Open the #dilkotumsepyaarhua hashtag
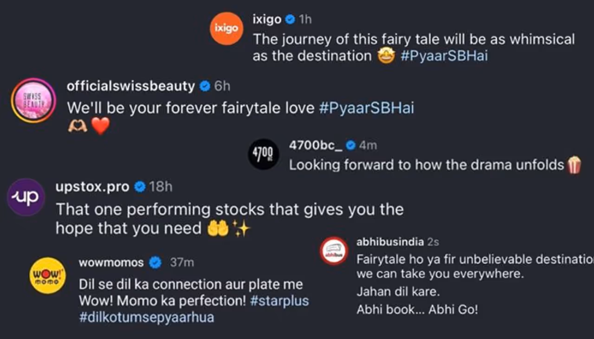This screenshot has width=594, height=339. coord(147,317)
